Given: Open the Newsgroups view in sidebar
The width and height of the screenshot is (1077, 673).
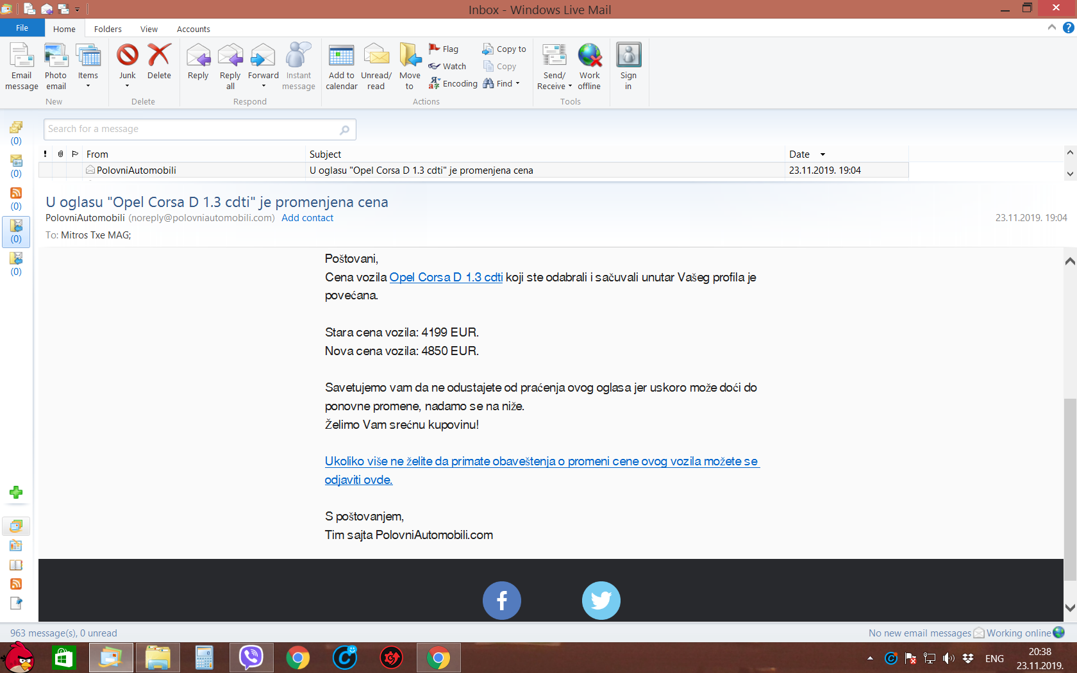Looking at the screenshot, I should pyautogui.click(x=16, y=603).
